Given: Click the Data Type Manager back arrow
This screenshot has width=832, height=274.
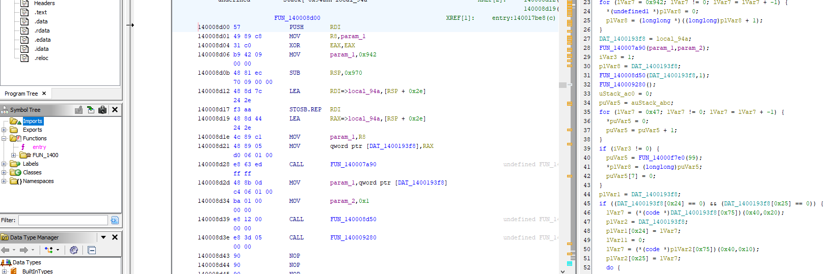Looking at the screenshot, I should coord(6,250).
